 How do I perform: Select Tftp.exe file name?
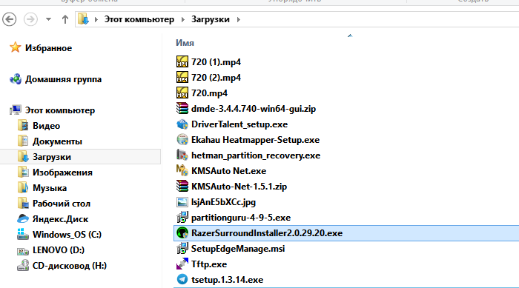tap(209, 264)
